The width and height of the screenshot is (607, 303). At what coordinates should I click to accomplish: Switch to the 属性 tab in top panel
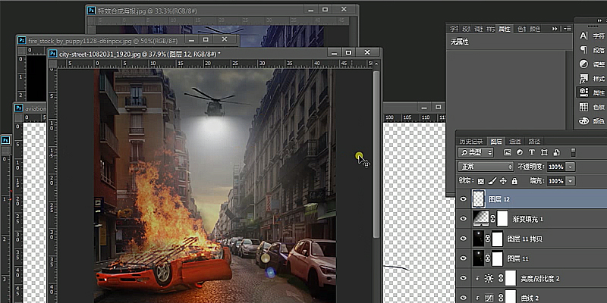505,29
